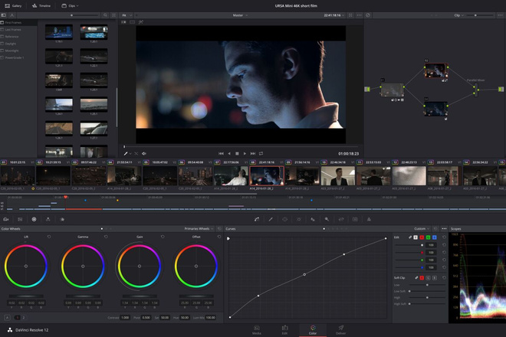Viewport: 506px width, 337px height.
Task: Toggle the Soft Clip red channel button
Action: tap(422, 278)
